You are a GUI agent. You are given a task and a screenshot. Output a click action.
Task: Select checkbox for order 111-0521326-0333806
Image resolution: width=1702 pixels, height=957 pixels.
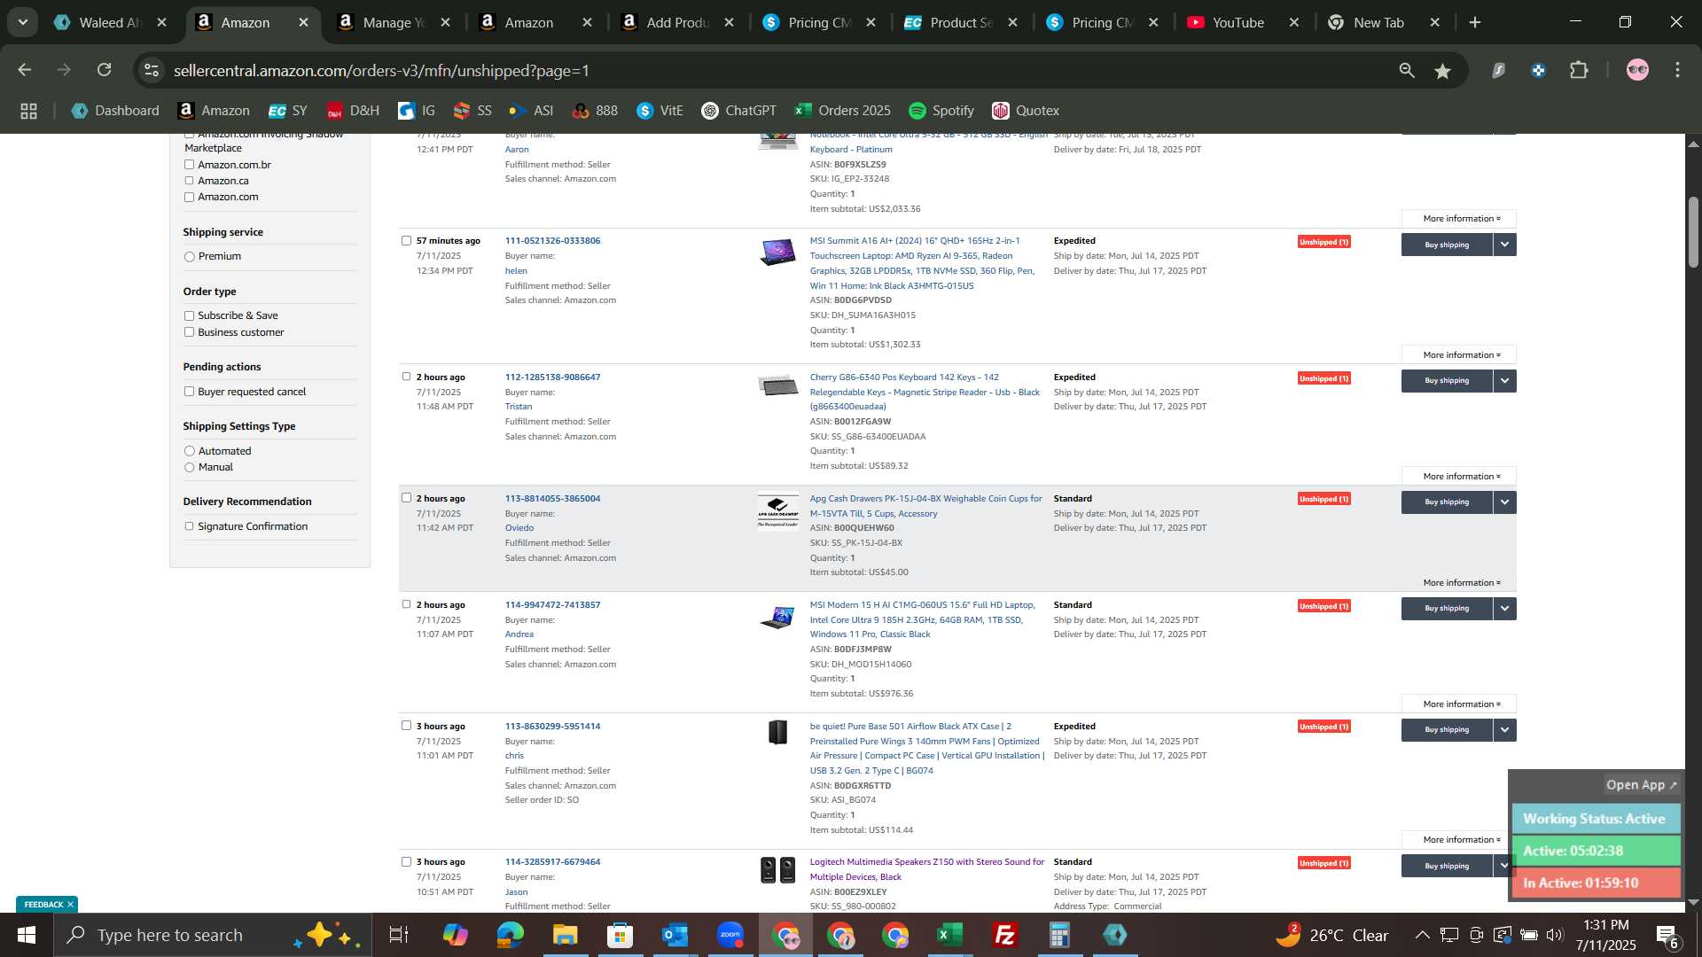click(x=406, y=240)
